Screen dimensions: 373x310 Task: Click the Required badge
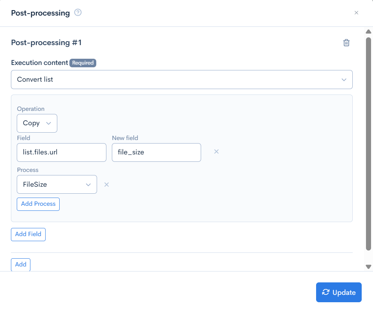coord(83,63)
